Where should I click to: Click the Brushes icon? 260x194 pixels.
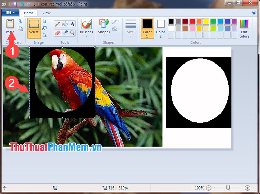click(87, 24)
